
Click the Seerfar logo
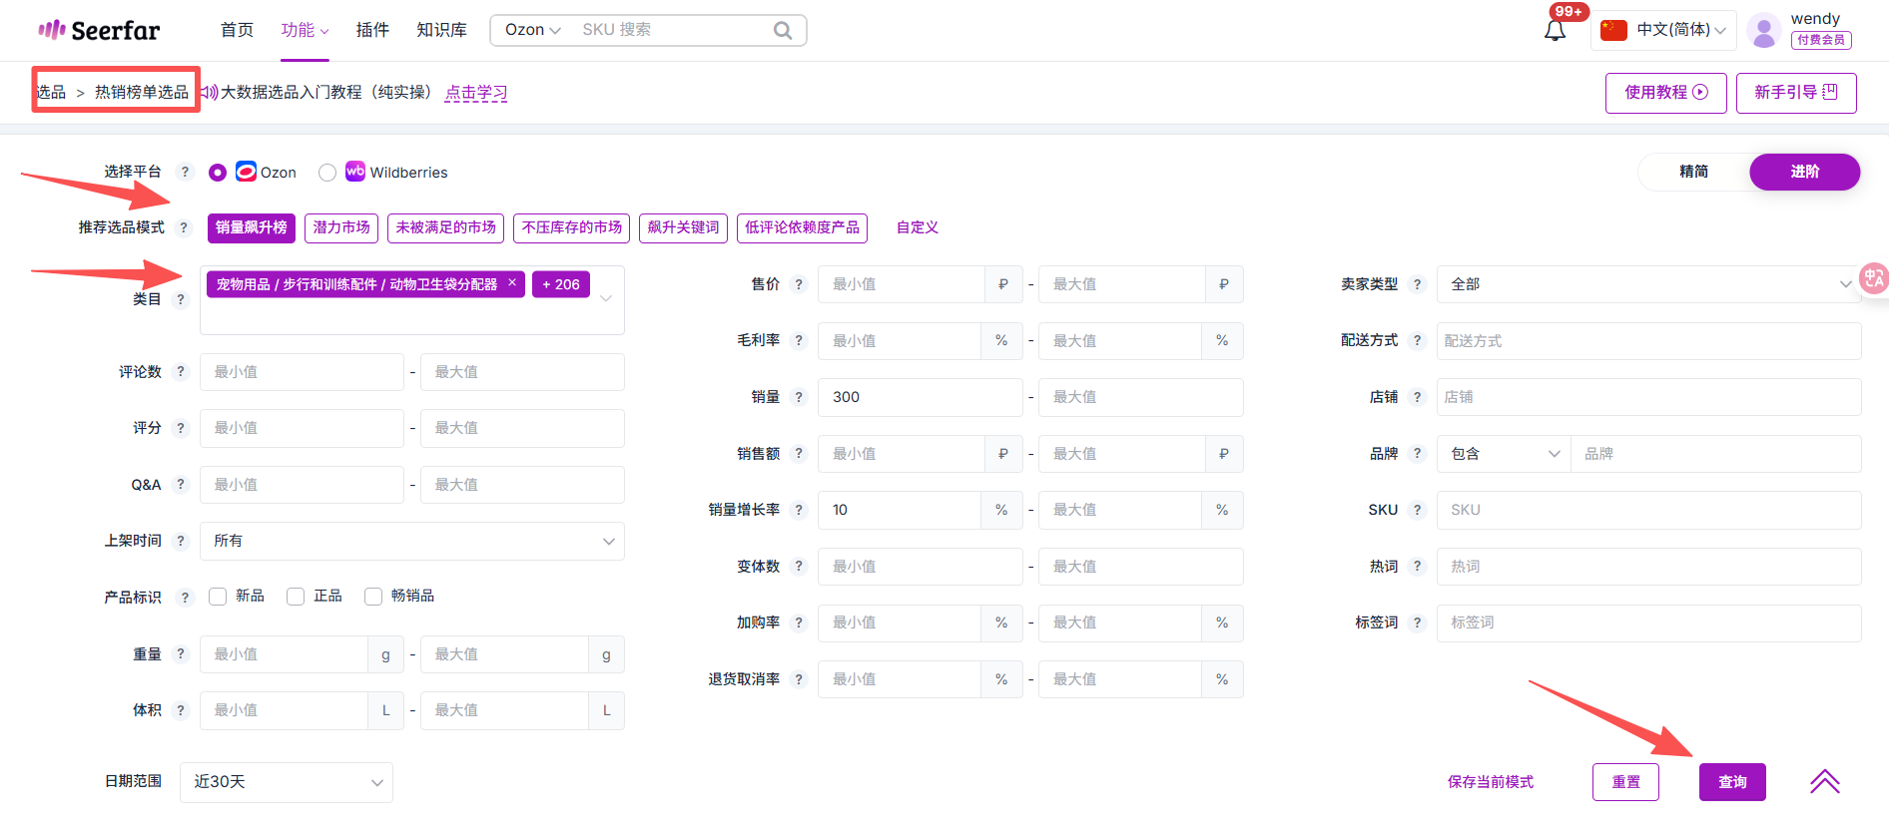coord(99,31)
